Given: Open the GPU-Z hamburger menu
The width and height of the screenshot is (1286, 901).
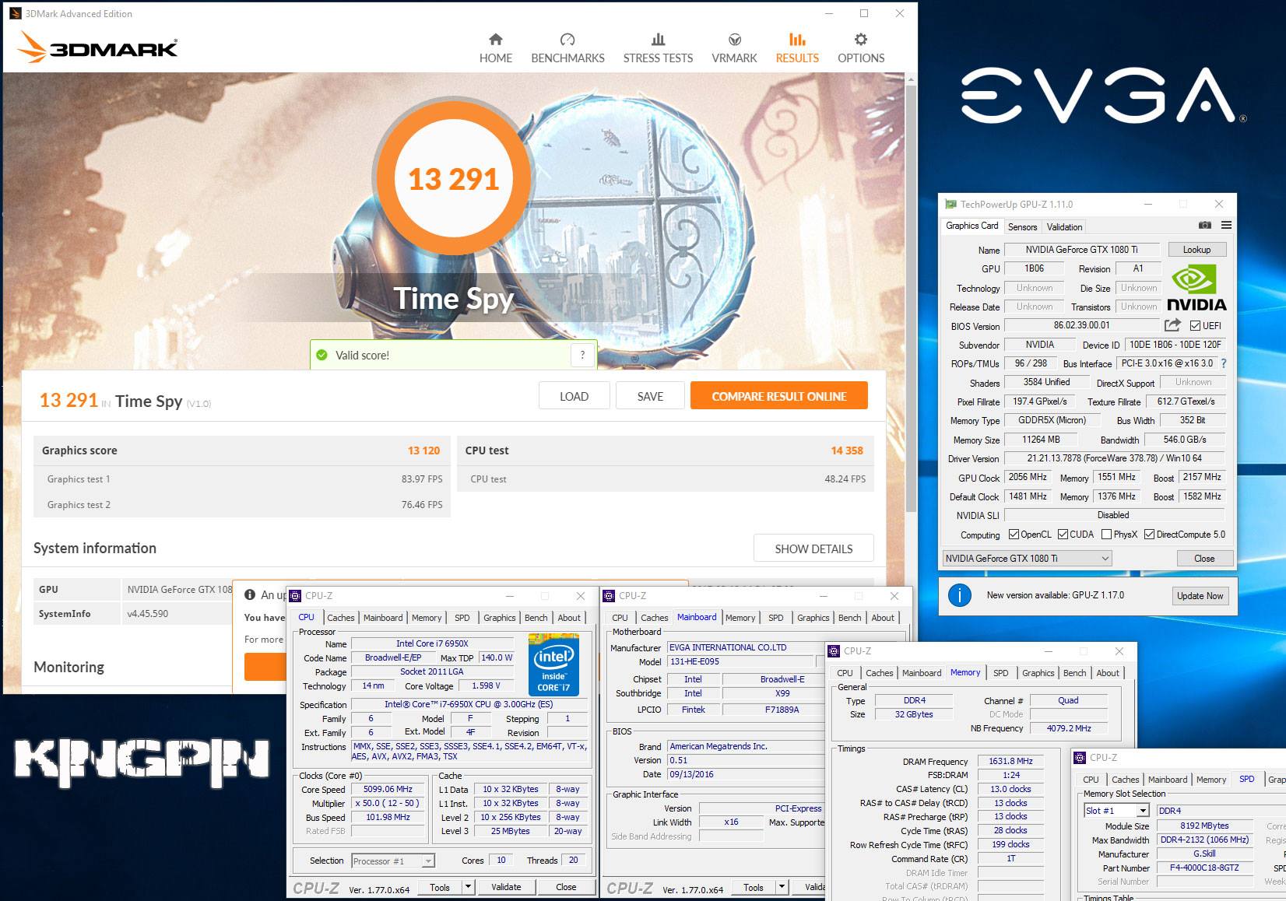Looking at the screenshot, I should [x=1226, y=226].
